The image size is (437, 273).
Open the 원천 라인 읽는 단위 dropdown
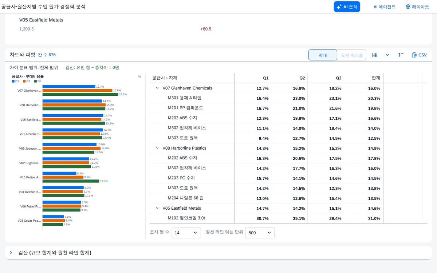point(260,233)
